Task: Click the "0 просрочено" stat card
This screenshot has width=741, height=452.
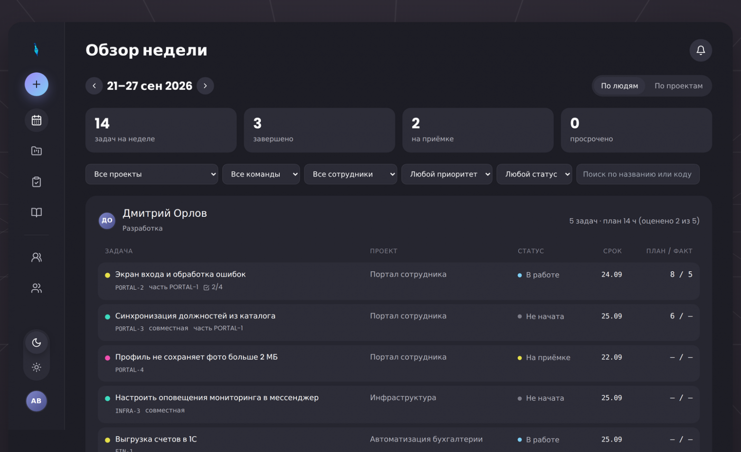Action: click(x=636, y=130)
